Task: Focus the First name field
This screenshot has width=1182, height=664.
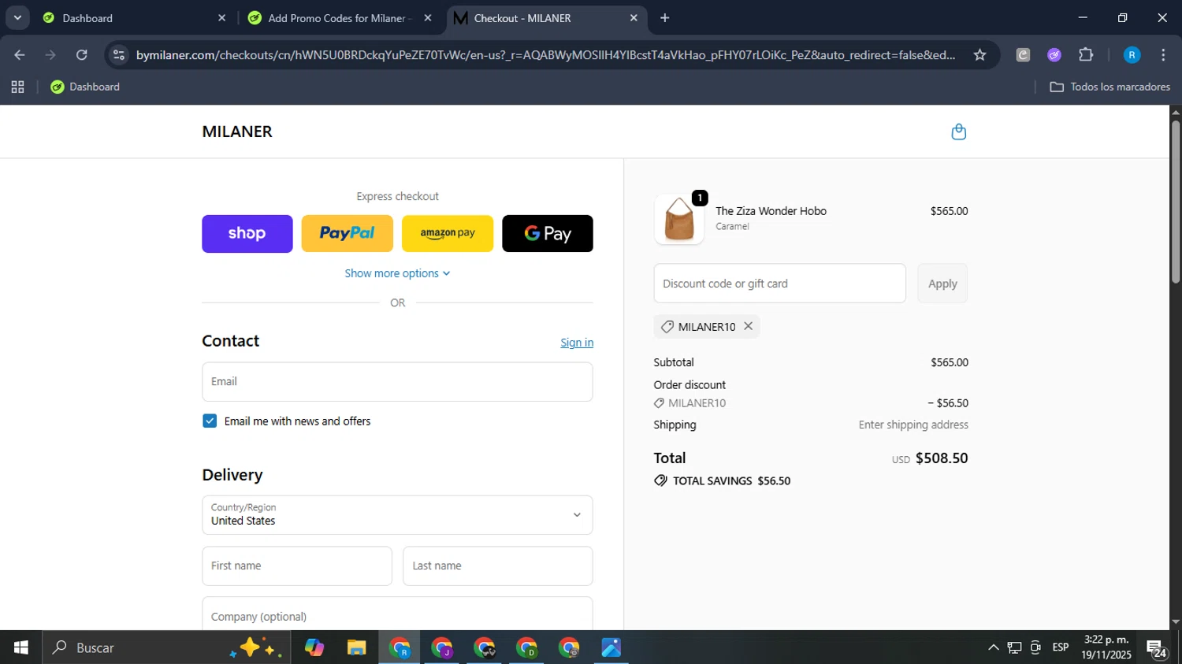Action: click(297, 566)
